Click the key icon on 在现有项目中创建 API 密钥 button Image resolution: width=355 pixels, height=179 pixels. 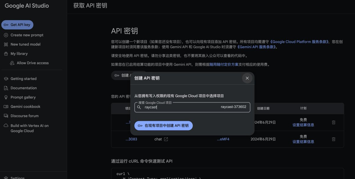coord(140,126)
